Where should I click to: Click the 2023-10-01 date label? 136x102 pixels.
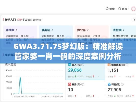[x=19, y=96]
